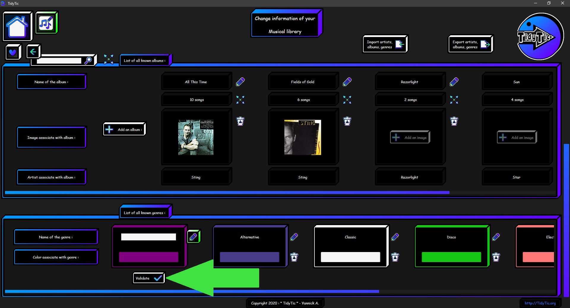Click the Add an album button

point(124,129)
